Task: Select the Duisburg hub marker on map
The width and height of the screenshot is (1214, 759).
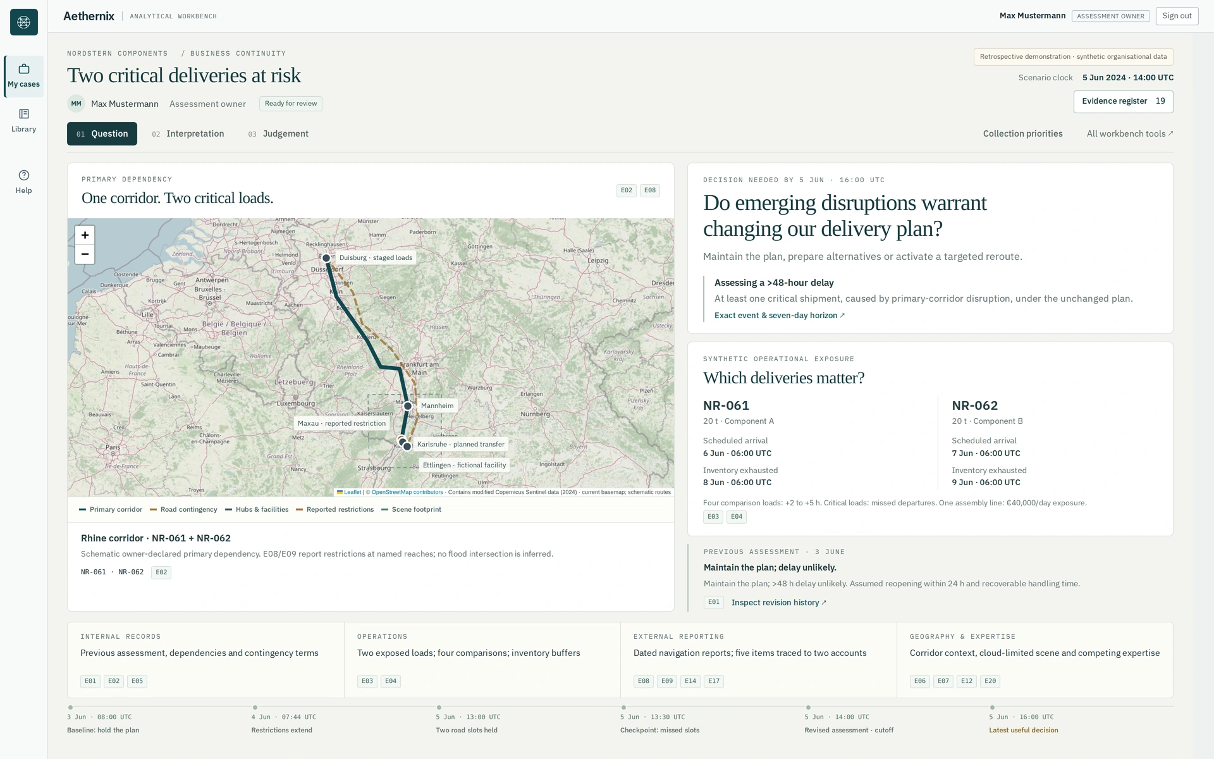Action: pyautogui.click(x=326, y=258)
